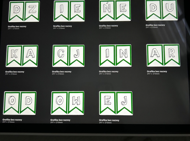This screenshot has height=141, width=190.
Task: Open the banner design with D and U
Action: click(x=161, y=10)
